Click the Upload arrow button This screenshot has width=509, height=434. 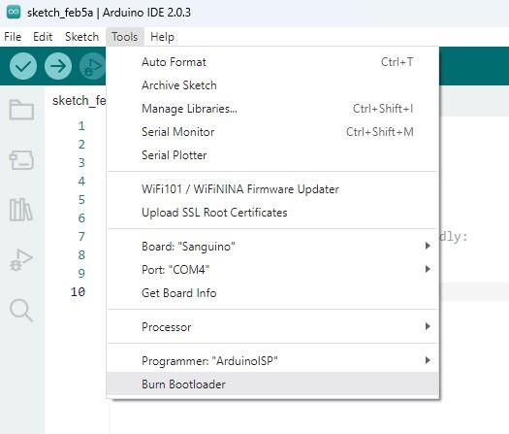click(58, 66)
